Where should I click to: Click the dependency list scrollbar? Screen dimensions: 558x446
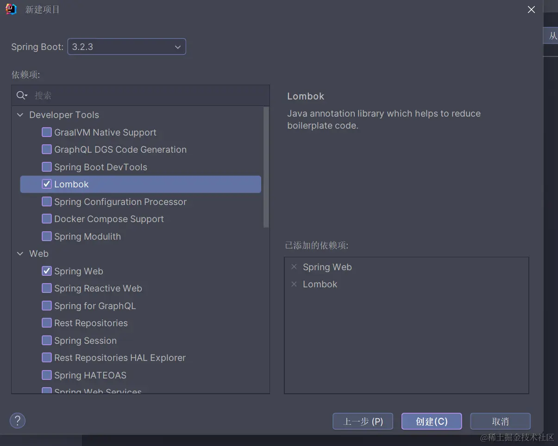pyautogui.click(x=266, y=167)
